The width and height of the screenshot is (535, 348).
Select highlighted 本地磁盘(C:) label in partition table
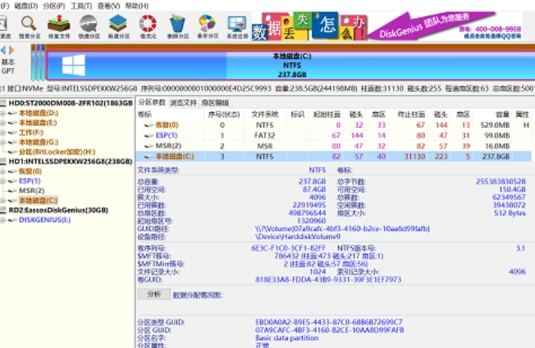point(175,156)
